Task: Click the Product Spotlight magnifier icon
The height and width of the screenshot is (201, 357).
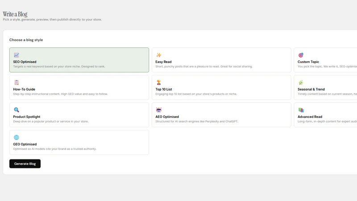Action: (x=17, y=110)
